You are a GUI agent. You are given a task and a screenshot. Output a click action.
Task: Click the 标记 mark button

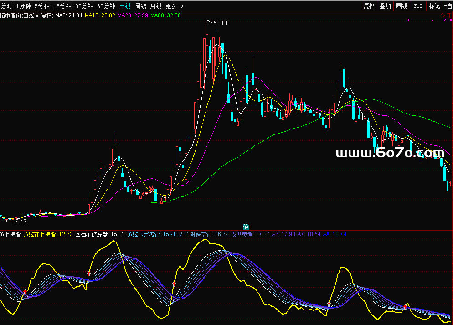[434, 6]
